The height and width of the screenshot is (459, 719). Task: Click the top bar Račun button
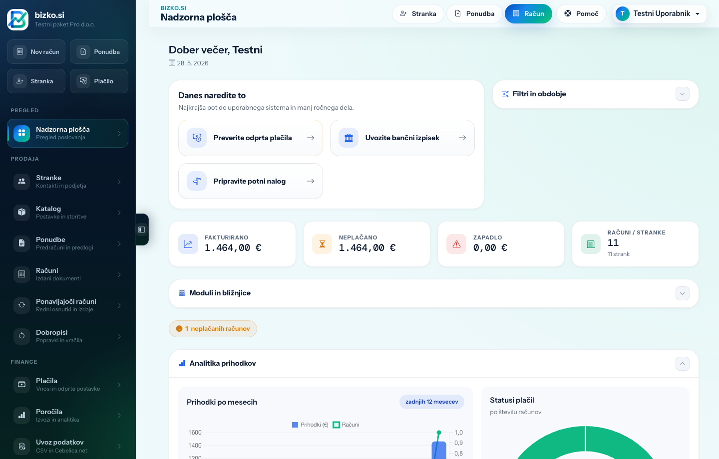[528, 13]
